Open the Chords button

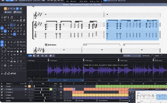(x=18, y=12)
